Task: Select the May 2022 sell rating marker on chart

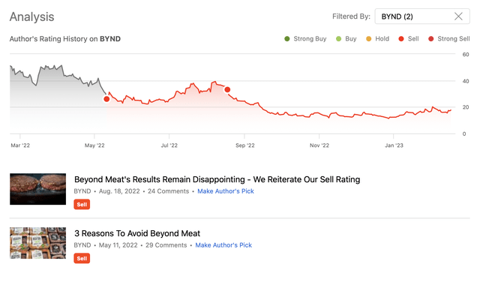Action: 106,99
